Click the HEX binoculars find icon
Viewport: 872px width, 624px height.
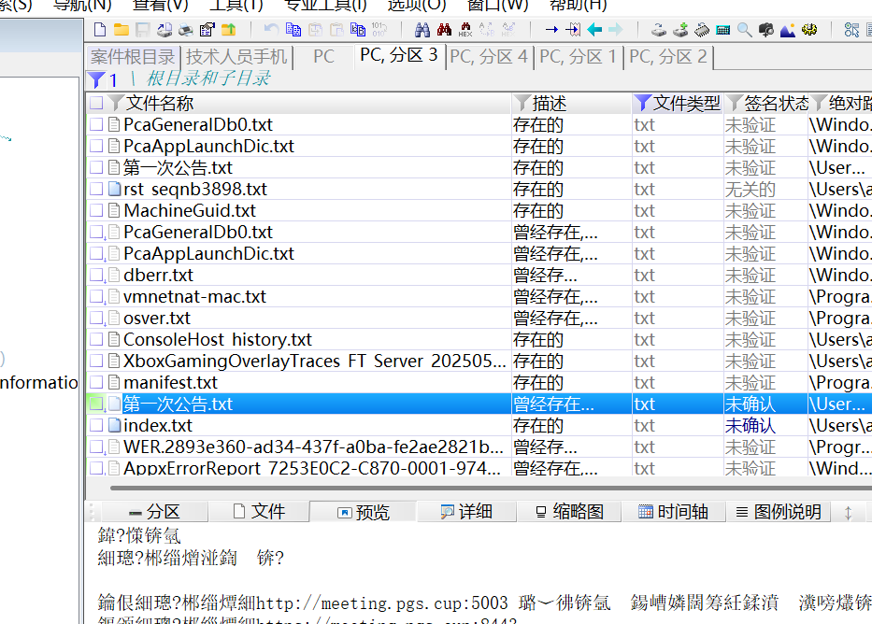465,30
